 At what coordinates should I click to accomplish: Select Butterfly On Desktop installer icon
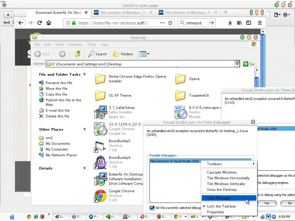point(100,179)
